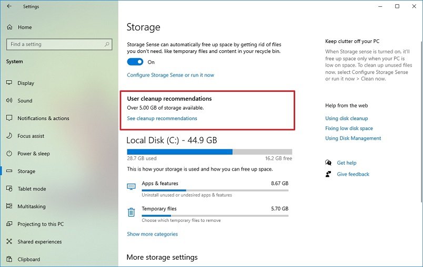Open the Using disk cleanup help link

[346, 119]
